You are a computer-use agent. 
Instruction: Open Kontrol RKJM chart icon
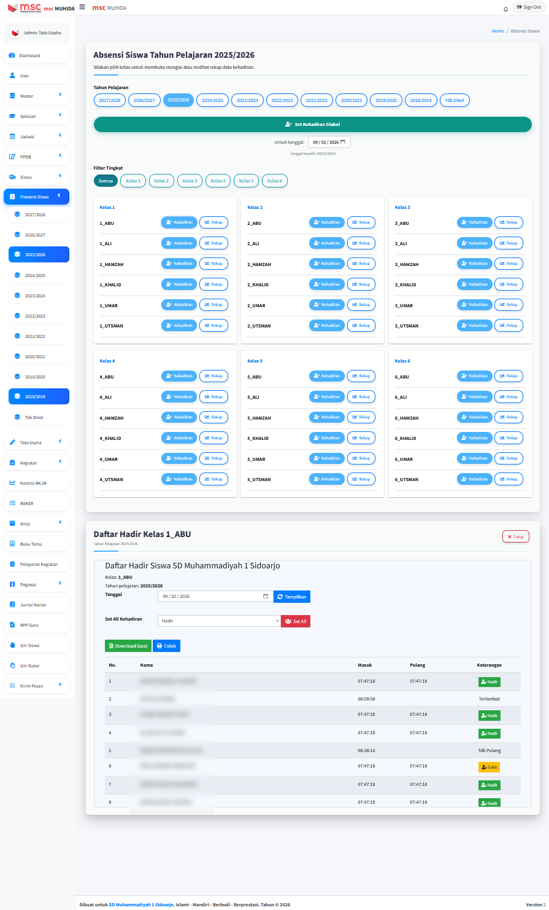[12, 484]
